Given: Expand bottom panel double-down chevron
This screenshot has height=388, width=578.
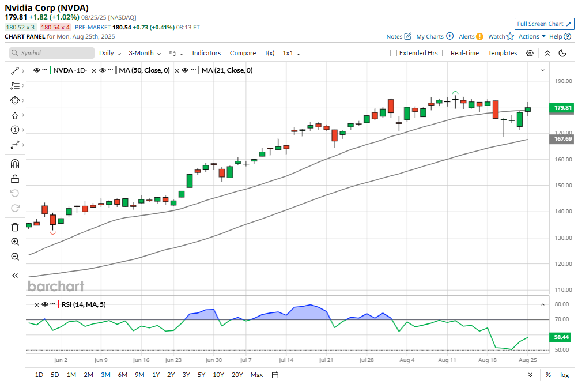Looking at the screenshot, I should pyautogui.click(x=530, y=375).
